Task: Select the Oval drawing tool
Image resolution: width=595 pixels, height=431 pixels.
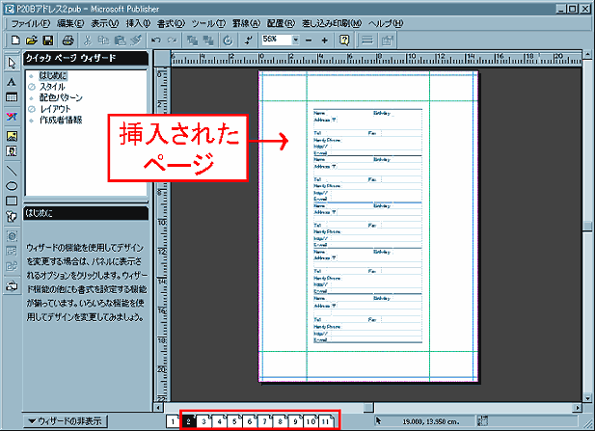Action: coord(12,184)
